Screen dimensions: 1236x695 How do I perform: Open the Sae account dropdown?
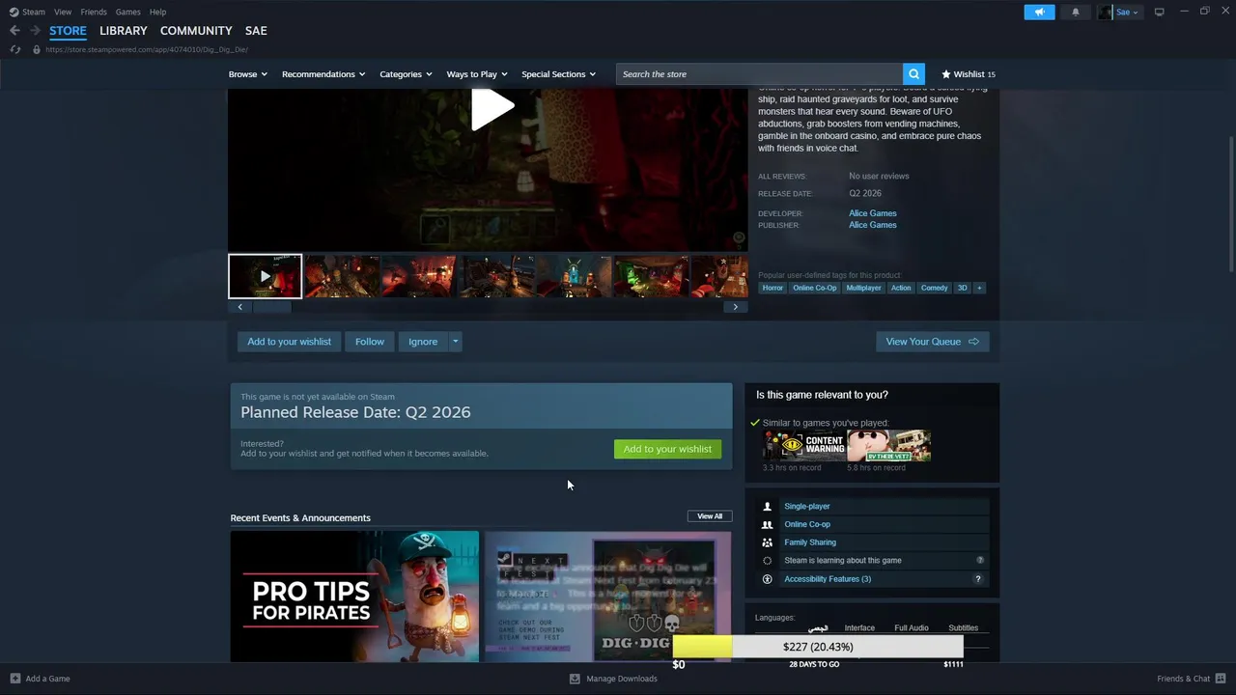[x=1127, y=12]
